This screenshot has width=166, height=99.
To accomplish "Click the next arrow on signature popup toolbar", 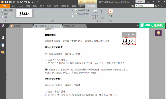I will coord(129,35).
